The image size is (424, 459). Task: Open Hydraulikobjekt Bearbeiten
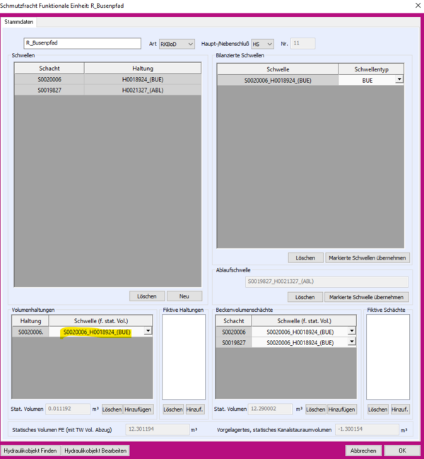pos(95,451)
